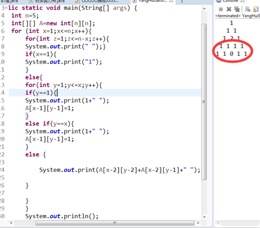Close the active editor tab
Image resolution: width=260 pixels, height=228 pixels.
172,1
